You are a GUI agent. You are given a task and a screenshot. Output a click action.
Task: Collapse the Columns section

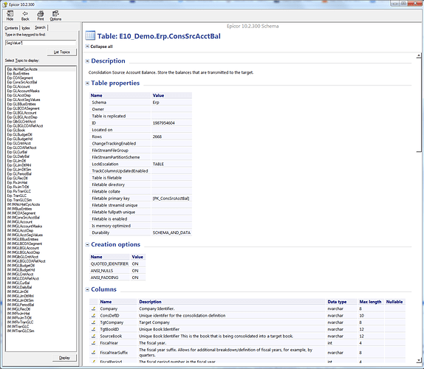click(87, 289)
